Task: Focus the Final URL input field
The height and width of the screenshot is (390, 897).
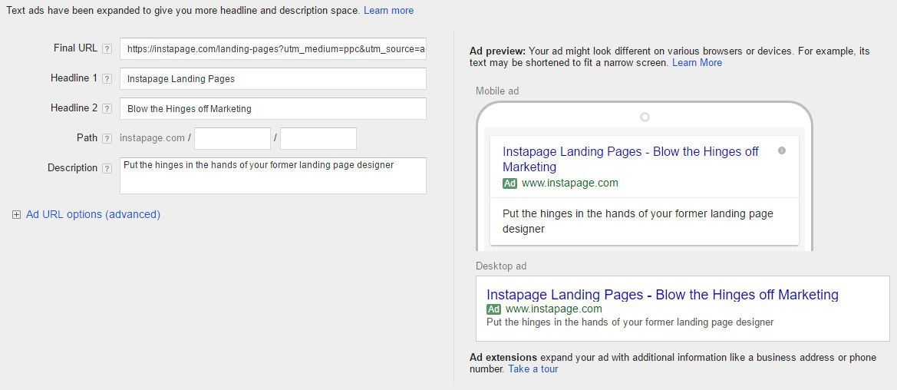Action: tap(272, 48)
